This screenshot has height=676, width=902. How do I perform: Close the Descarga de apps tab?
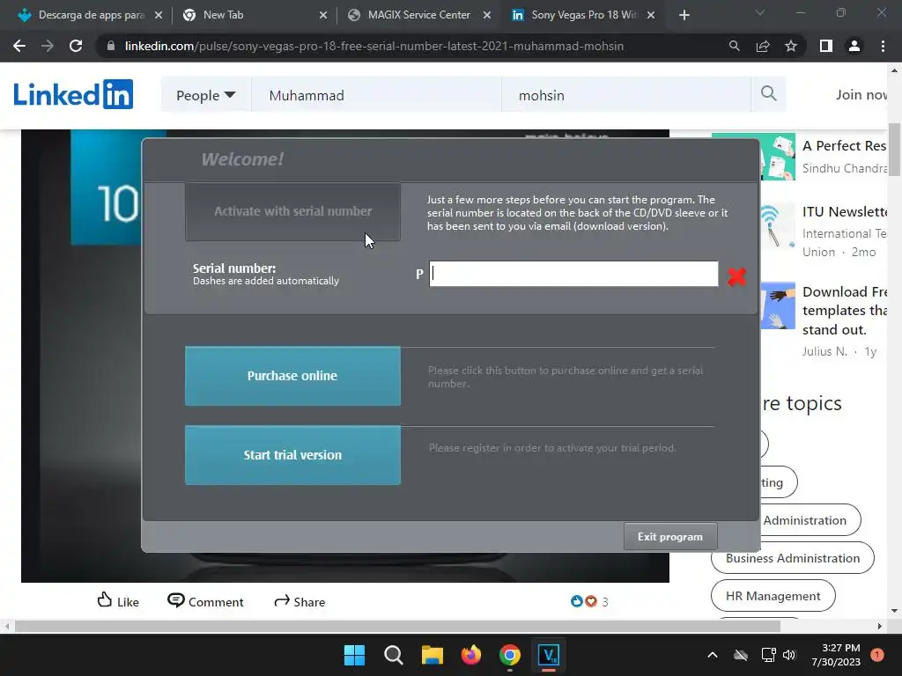[x=159, y=15]
